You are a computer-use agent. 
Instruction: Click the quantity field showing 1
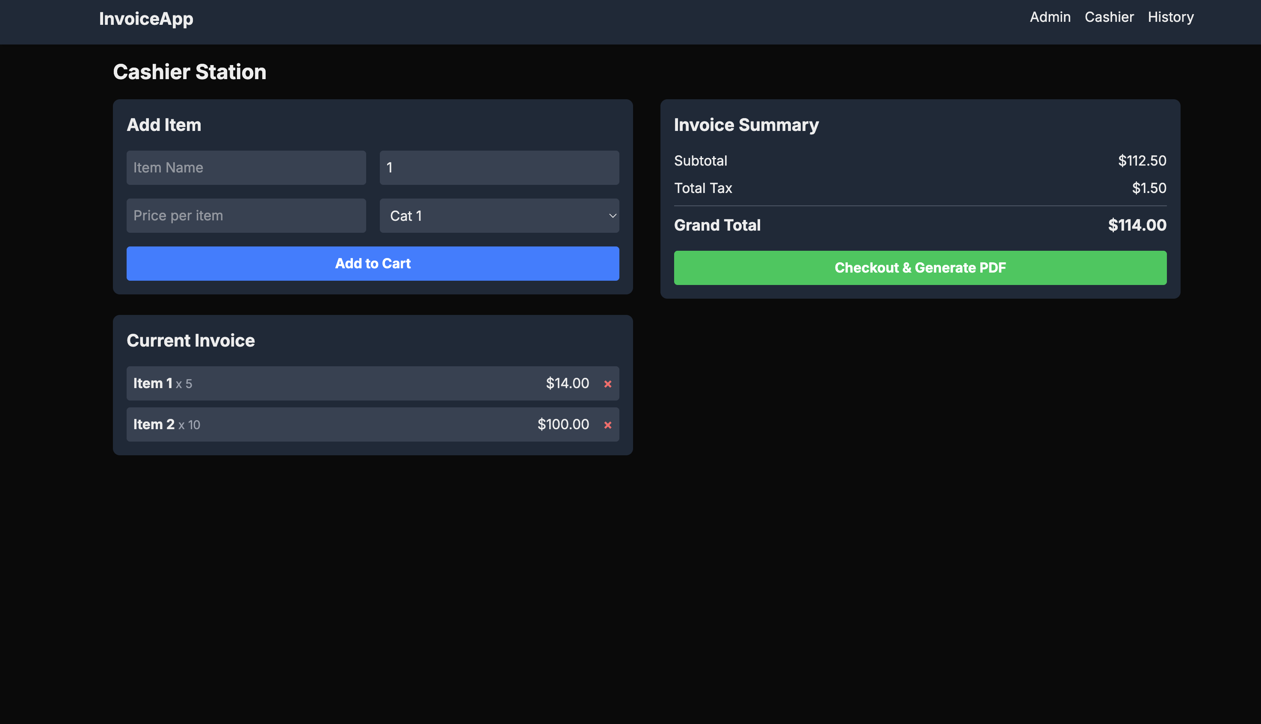pos(498,168)
